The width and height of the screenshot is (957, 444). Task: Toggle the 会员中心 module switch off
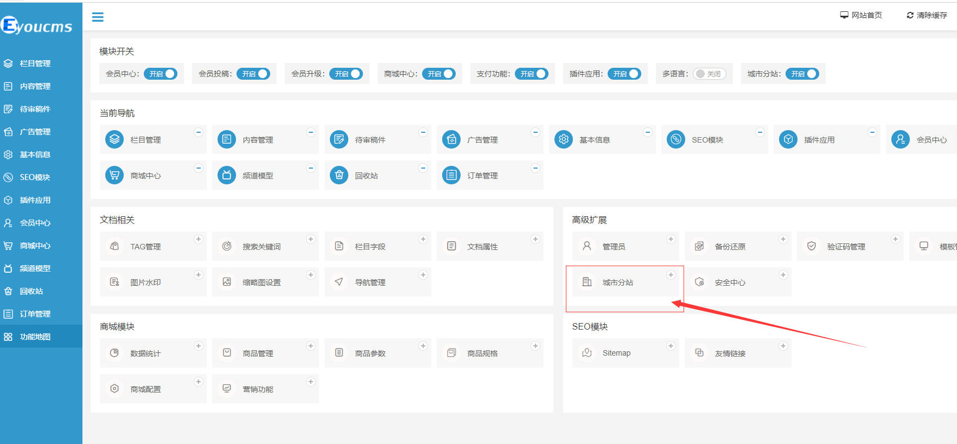(x=161, y=74)
